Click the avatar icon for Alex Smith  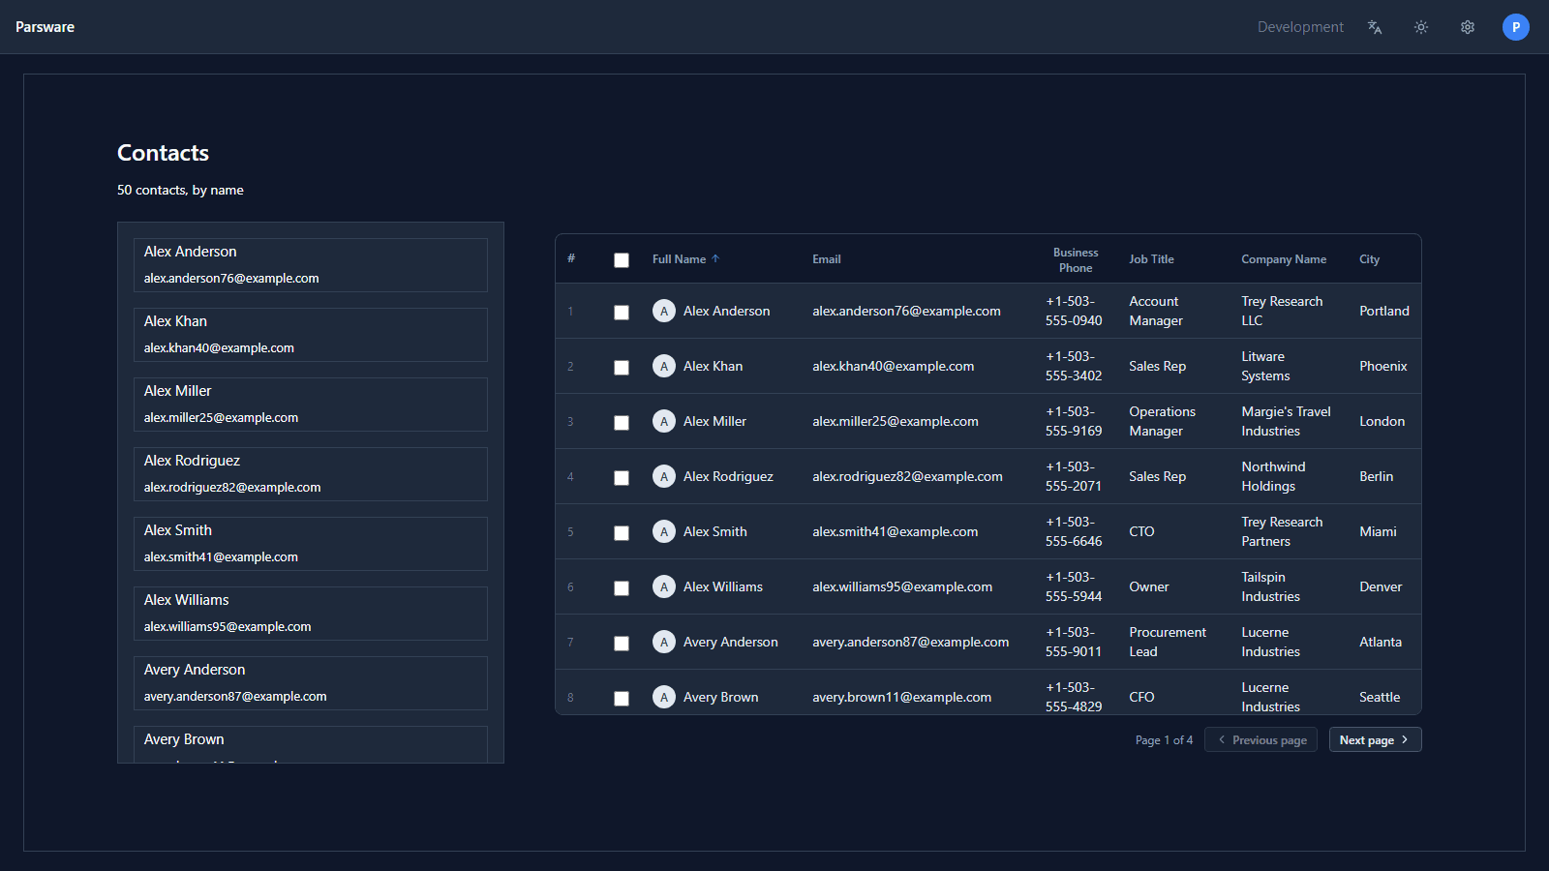664,531
